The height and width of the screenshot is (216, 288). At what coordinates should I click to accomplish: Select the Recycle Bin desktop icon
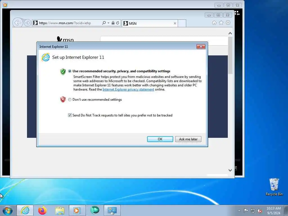tap(274, 187)
